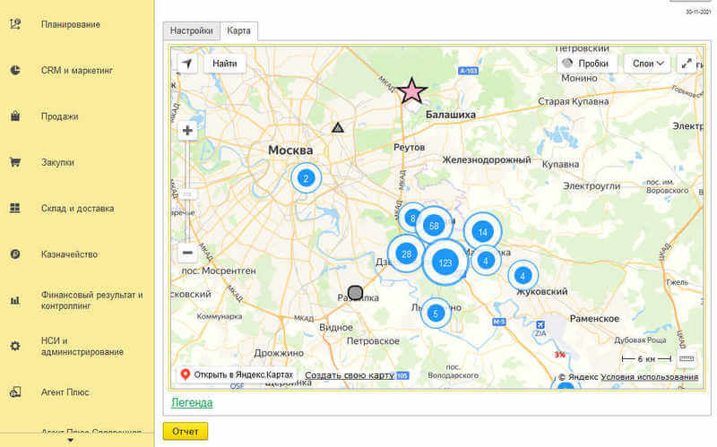The image size is (717, 447).
Task: Open the Слои layers dropdown
Action: pyautogui.click(x=648, y=64)
